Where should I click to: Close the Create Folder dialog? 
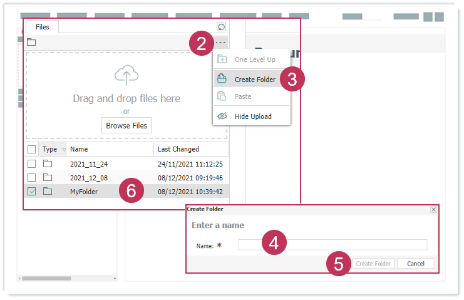433,209
